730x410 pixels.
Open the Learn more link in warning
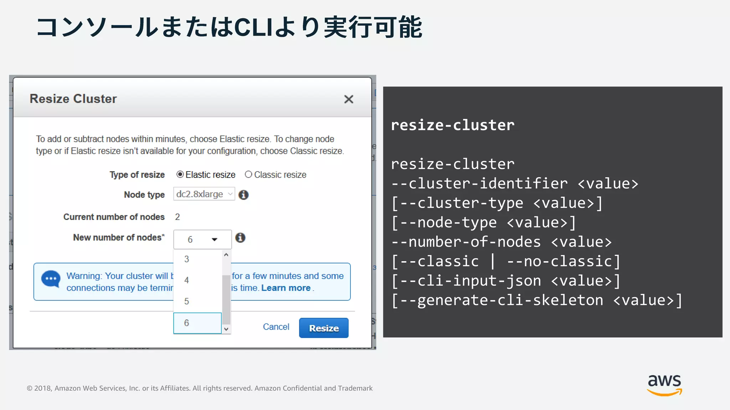(x=286, y=288)
